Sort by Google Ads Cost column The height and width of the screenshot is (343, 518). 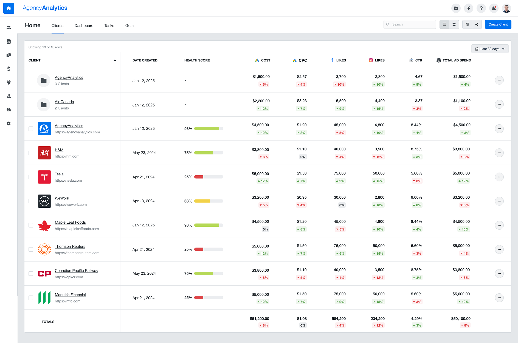tap(263, 60)
